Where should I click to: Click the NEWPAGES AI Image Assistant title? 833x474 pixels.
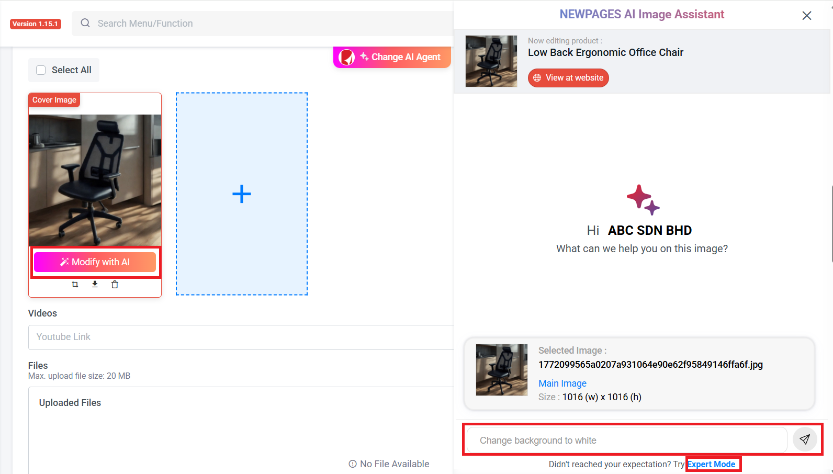[642, 14]
